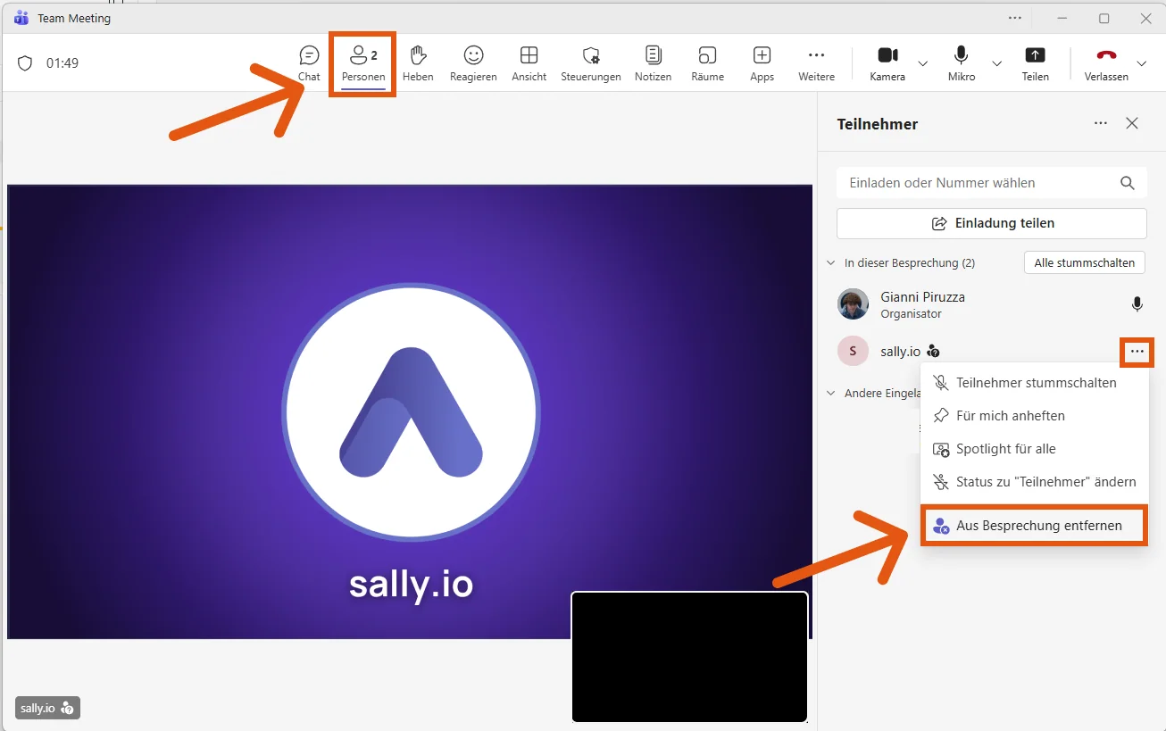The image size is (1166, 731).
Task: Choose Status zu Teilnehmer ändern entry
Action: click(x=1034, y=482)
